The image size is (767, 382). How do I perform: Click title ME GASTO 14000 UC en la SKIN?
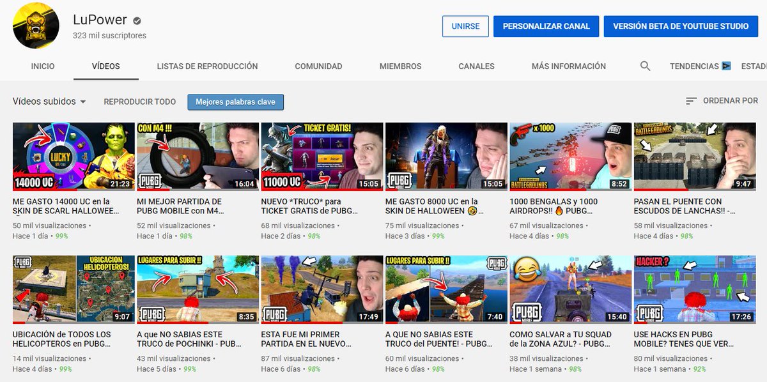click(x=66, y=206)
